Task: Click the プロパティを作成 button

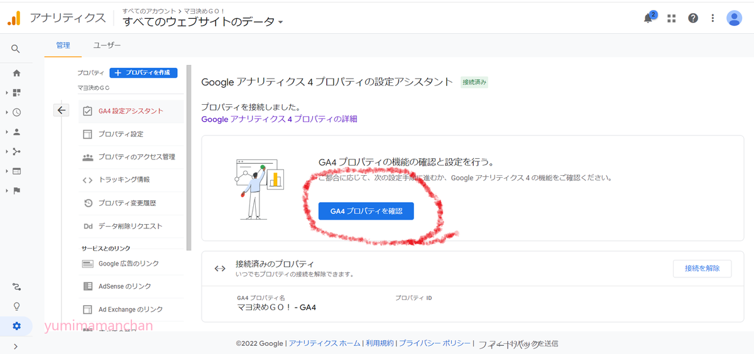Action: pos(143,73)
